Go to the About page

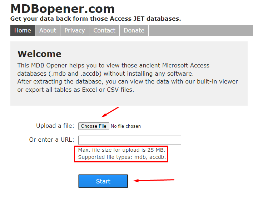[x=48, y=30]
